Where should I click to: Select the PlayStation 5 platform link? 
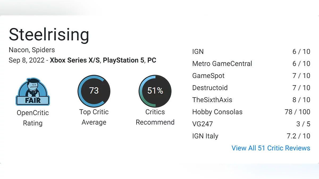click(124, 60)
